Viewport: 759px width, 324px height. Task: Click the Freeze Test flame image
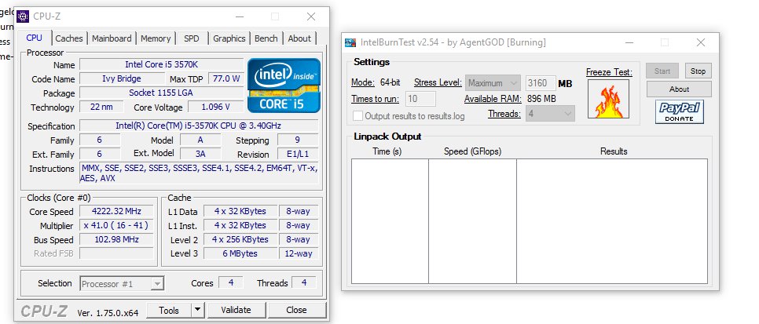coord(608,99)
